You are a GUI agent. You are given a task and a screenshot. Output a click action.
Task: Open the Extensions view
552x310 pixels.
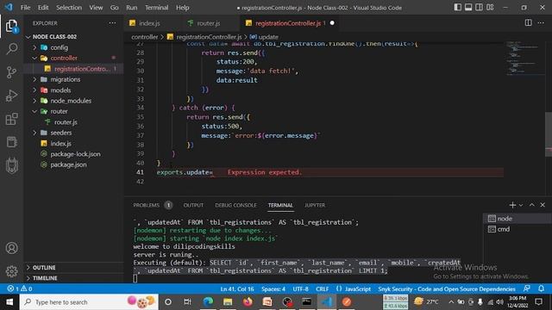pyautogui.click(x=11, y=119)
